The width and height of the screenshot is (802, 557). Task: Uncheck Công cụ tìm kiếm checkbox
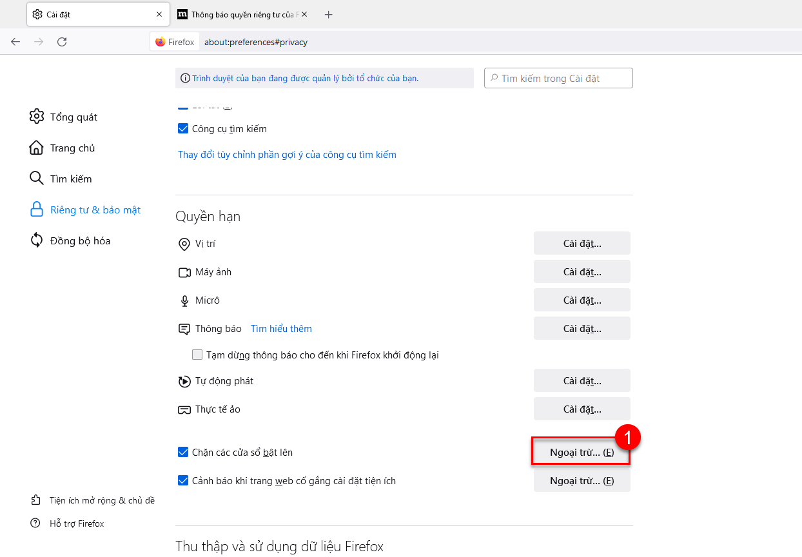(183, 129)
